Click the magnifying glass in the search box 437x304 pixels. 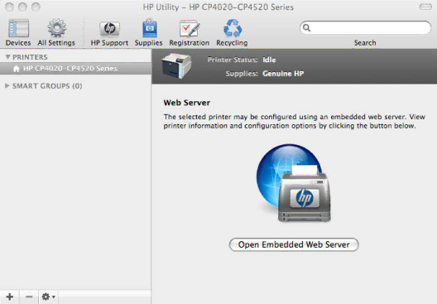click(x=306, y=27)
